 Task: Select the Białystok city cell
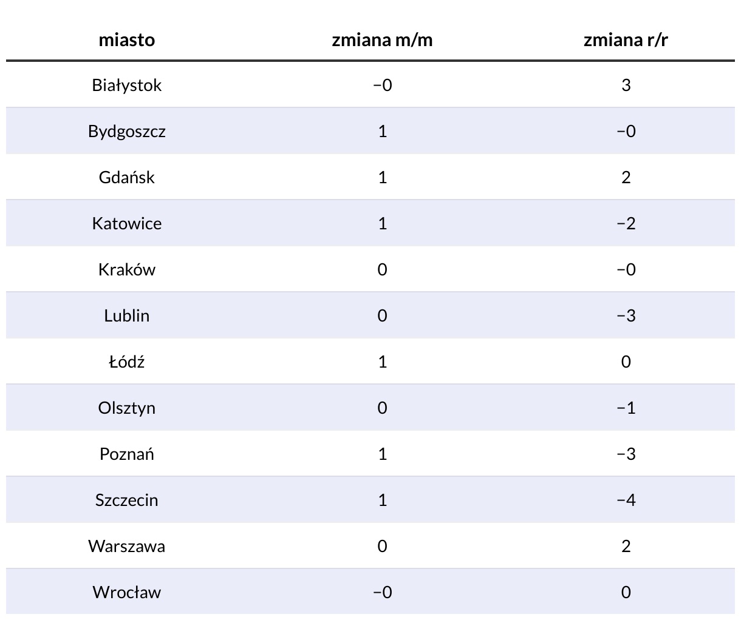(x=127, y=85)
